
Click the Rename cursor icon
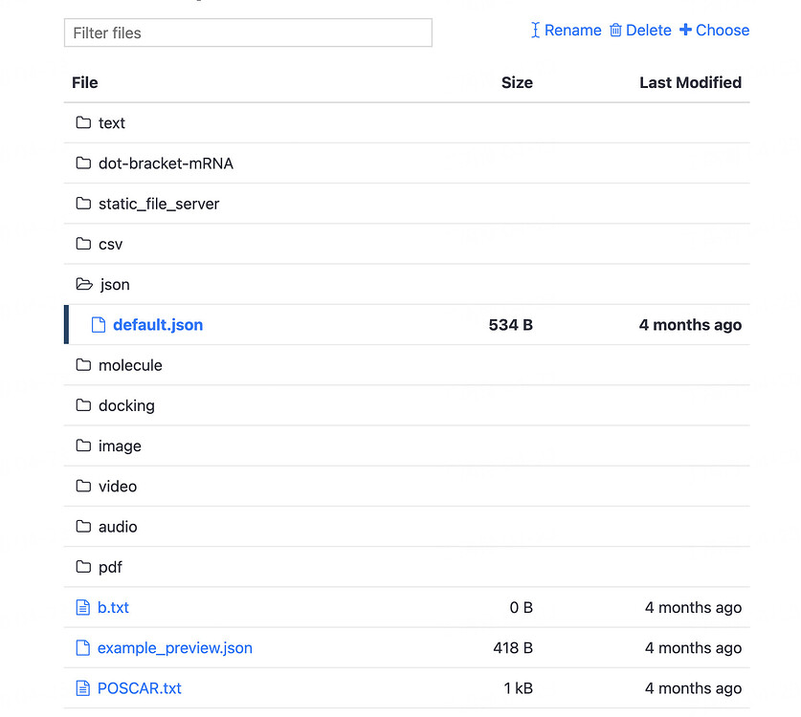pos(536,31)
